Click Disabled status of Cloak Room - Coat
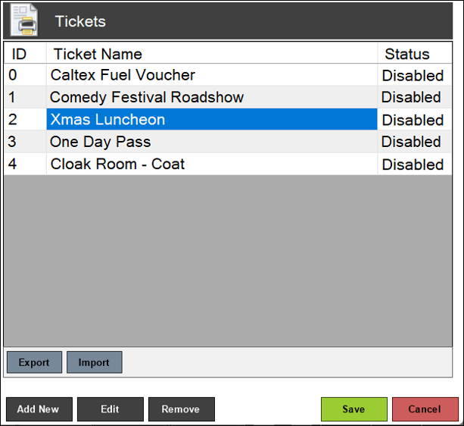464x426 pixels. pos(415,164)
